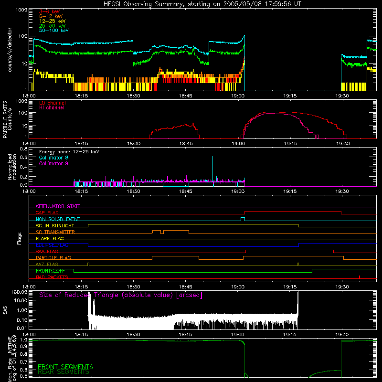Select the Collimator 8 legend label
This screenshot has width=382, height=382.
tap(53, 158)
